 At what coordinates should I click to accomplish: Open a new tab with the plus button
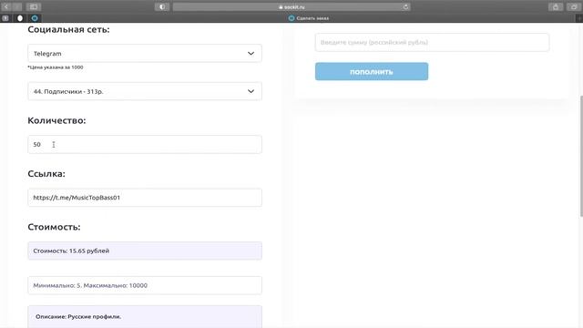[579, 18]
